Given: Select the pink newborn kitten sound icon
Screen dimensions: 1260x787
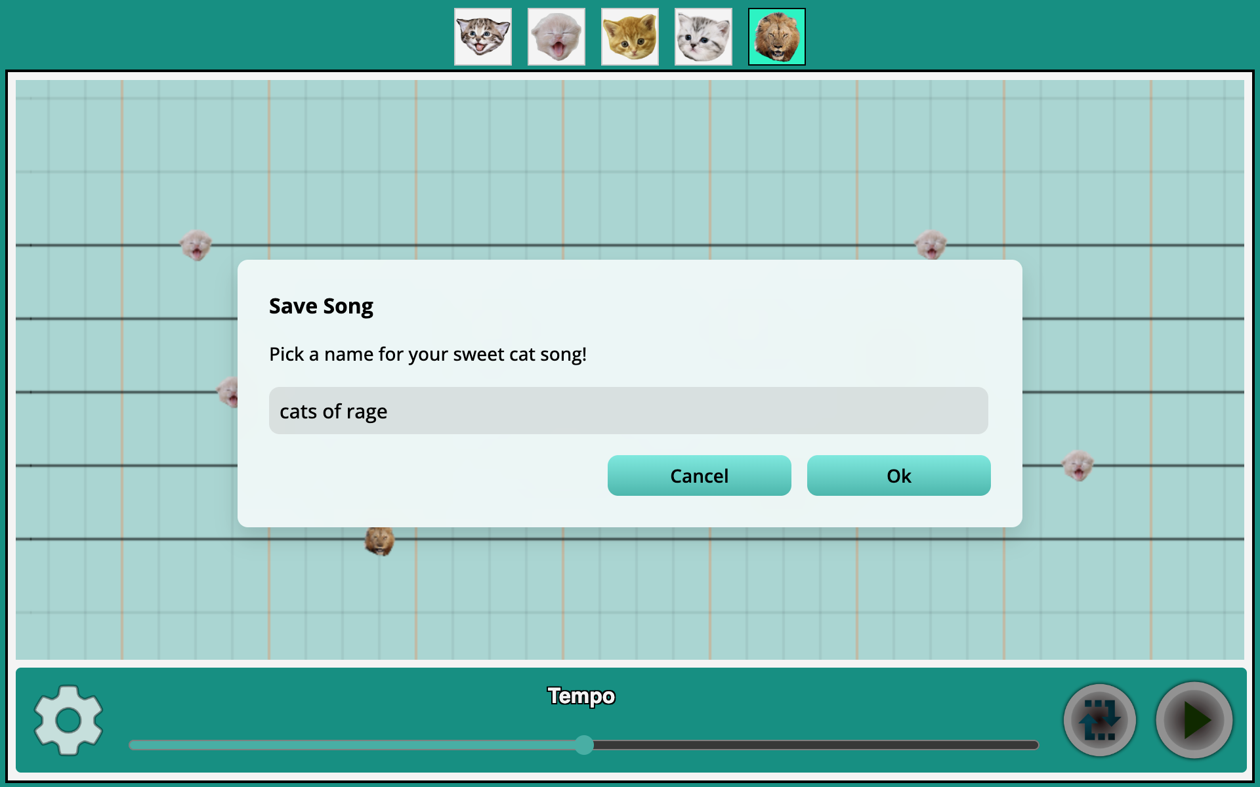Looking at the screenshot, I should 556,37.
